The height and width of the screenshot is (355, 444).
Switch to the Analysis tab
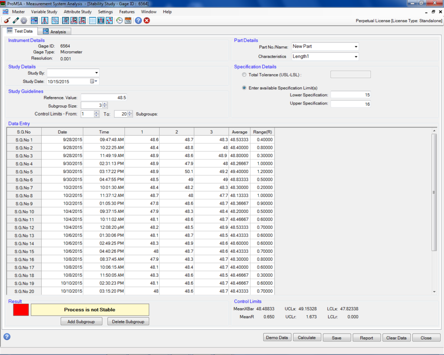click(54, 32)
